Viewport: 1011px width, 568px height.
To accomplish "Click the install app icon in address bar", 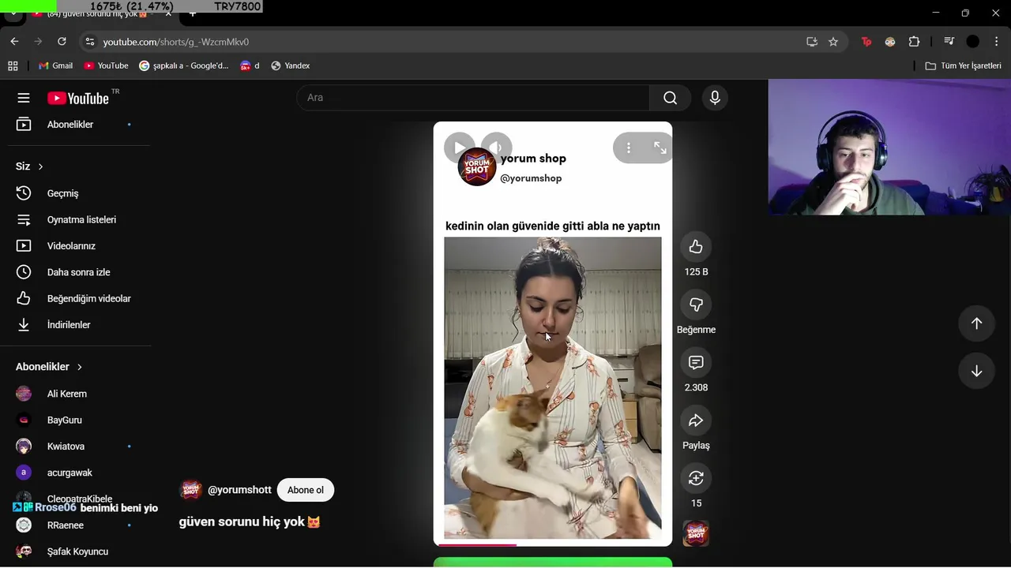I will pos(812,42).
